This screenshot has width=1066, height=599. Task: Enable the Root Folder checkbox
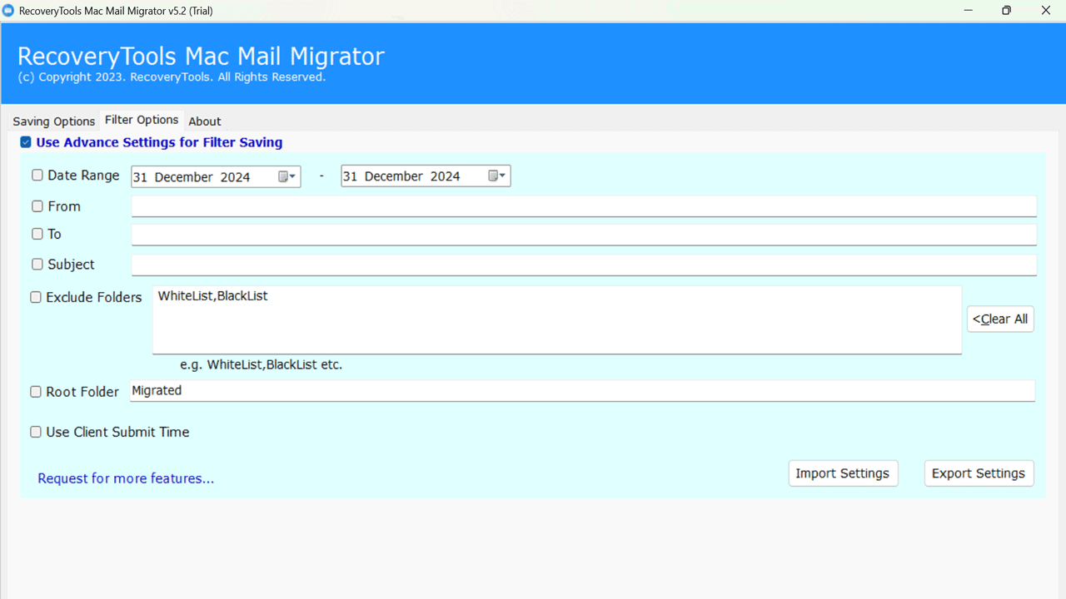pos(36,391)
